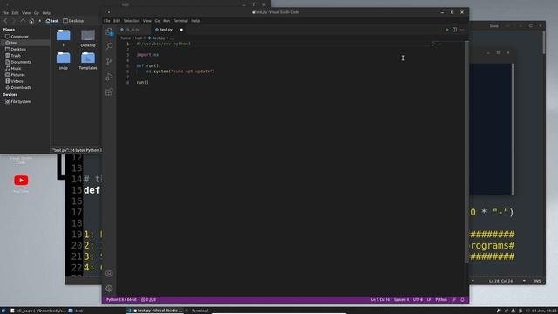This screenshot has width=558, height=314.
Task: Switch to the cli_cc.py editor tab
Action: 133,30
